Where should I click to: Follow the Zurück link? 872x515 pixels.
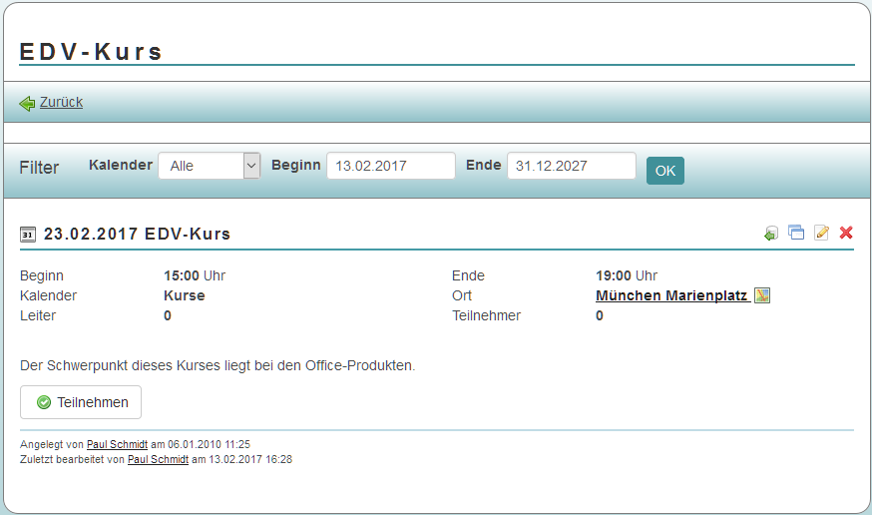61,102
